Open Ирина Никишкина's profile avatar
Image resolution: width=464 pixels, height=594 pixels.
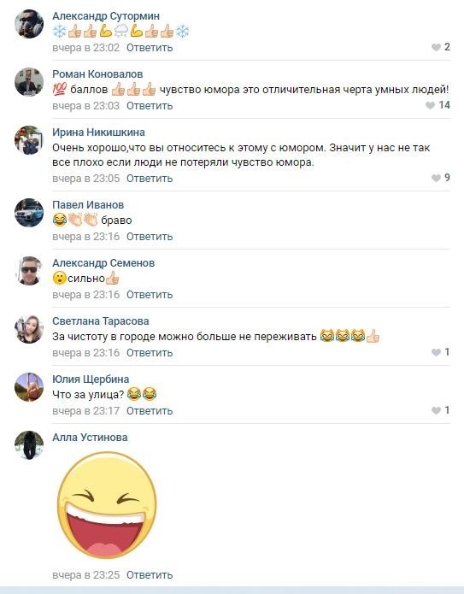(29, 140)
